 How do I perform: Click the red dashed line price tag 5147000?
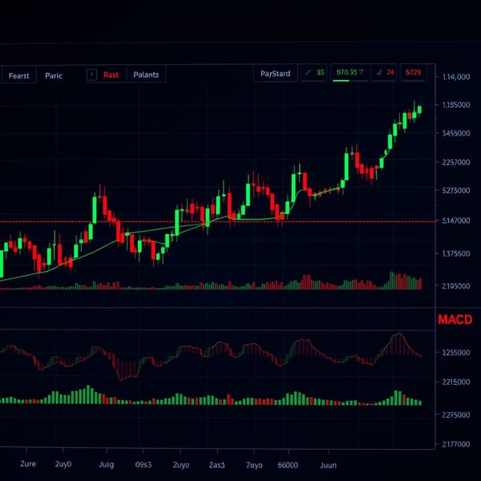456,220
